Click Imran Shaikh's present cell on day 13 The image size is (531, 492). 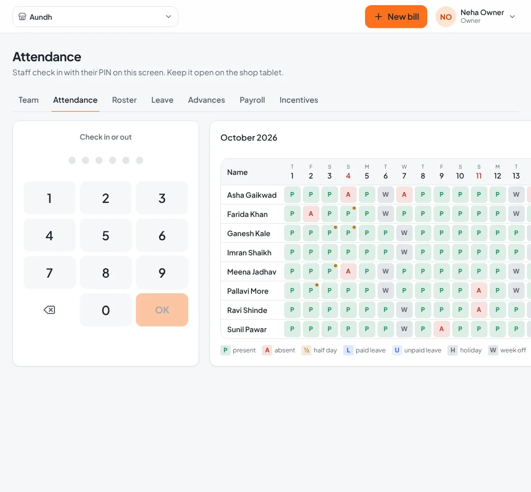click(x=516, y=252)
